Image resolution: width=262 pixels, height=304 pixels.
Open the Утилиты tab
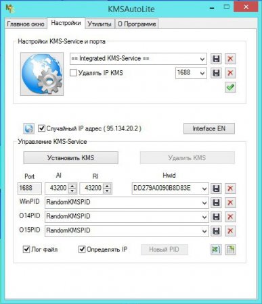[100, 24]
